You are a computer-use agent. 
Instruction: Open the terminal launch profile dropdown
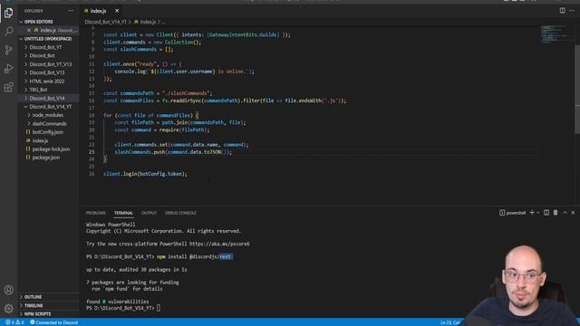[537, 213]
